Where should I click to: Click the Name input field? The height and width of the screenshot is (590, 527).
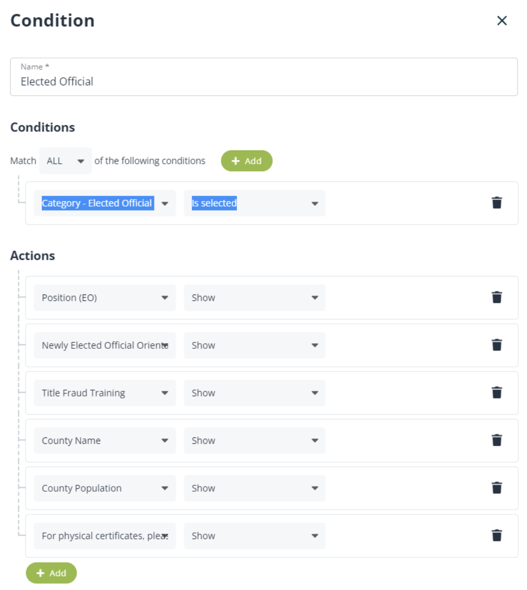[263, 82]
